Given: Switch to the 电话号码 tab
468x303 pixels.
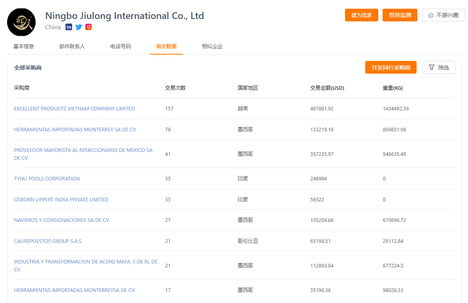Looking at the screenshot, I should pyautogui.click(x=121, y=46).
